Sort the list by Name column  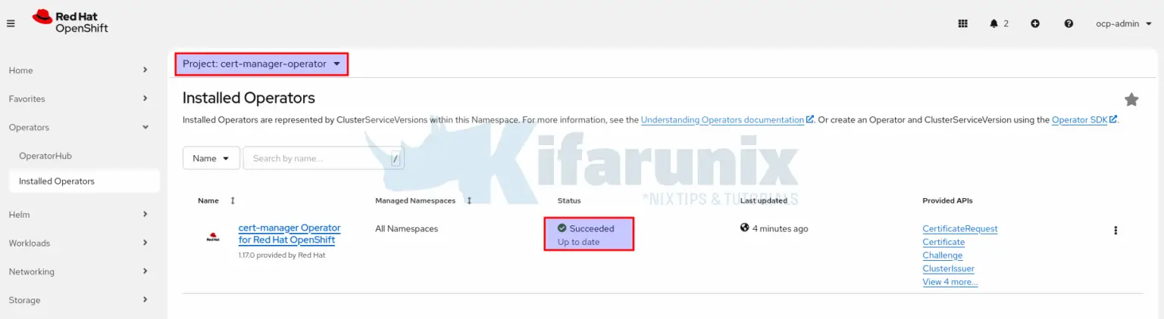[x=233, y=201]
